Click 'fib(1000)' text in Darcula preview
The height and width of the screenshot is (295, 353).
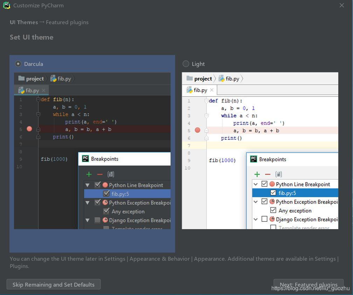click(x=54, y=159)
